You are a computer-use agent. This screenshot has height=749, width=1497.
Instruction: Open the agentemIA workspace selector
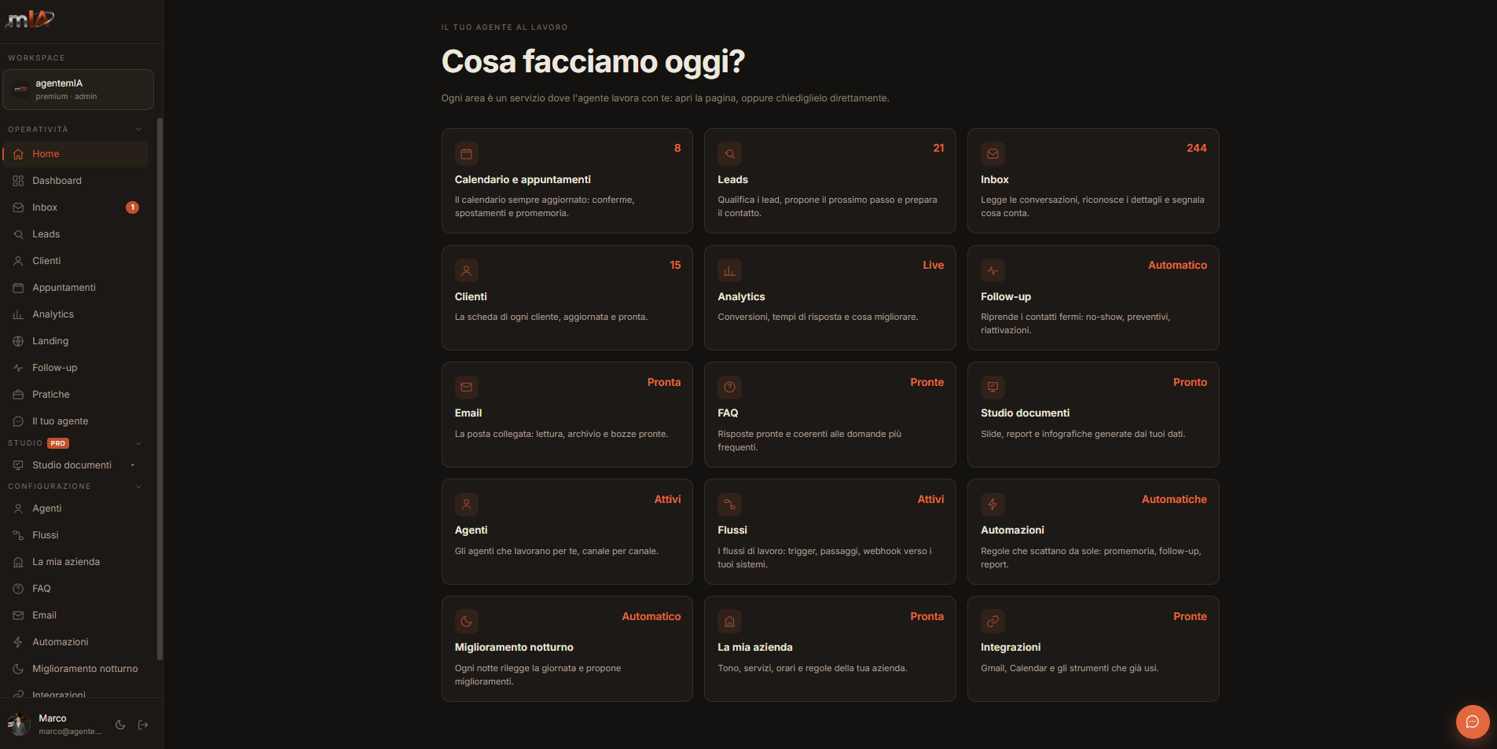click(78, 90)
